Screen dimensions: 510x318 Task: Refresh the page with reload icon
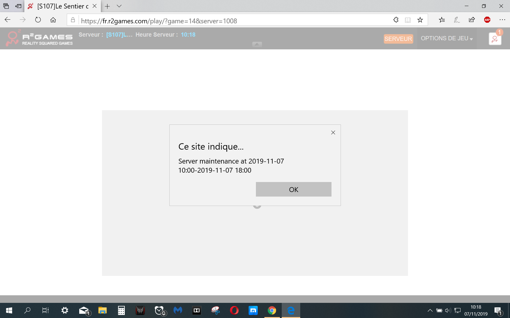38,20
